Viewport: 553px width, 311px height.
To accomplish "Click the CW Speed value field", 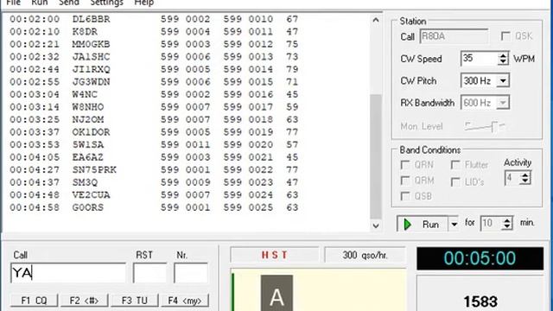I will coord(480,59).
